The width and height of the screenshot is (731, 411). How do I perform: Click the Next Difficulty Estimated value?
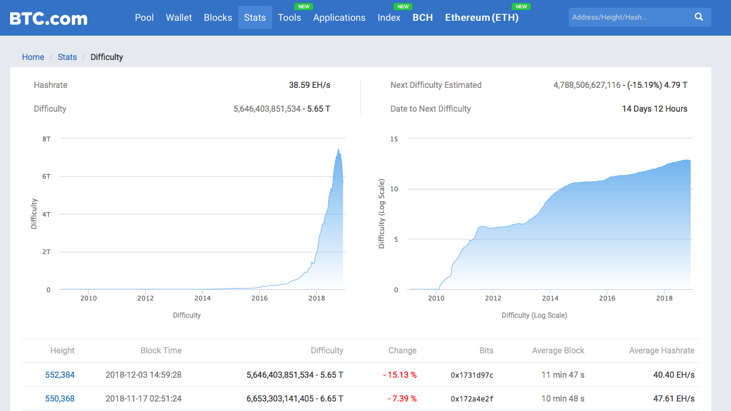click(x=620, y=85)
